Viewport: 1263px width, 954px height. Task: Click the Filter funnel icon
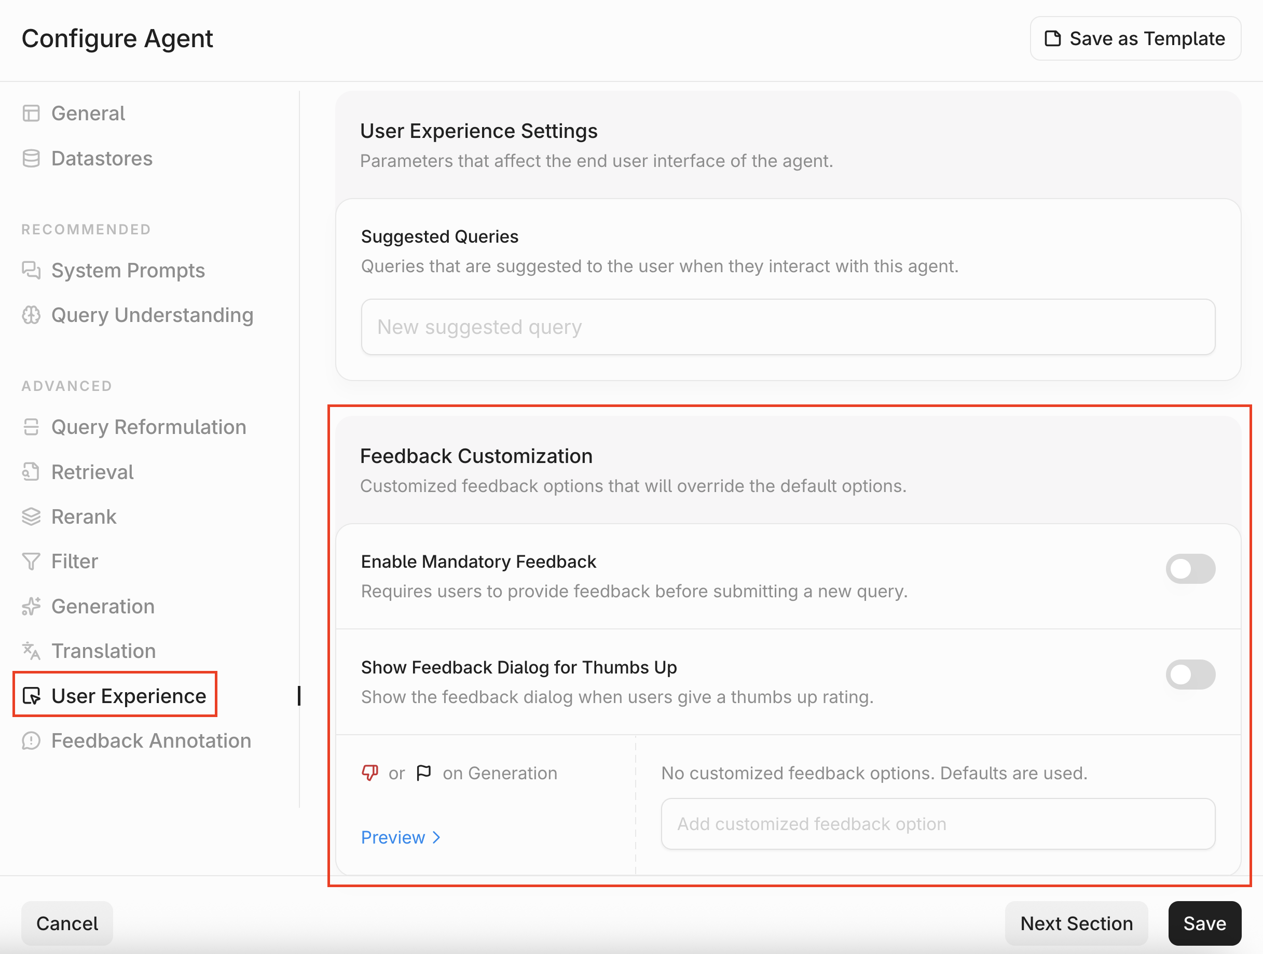coord(31,562)
